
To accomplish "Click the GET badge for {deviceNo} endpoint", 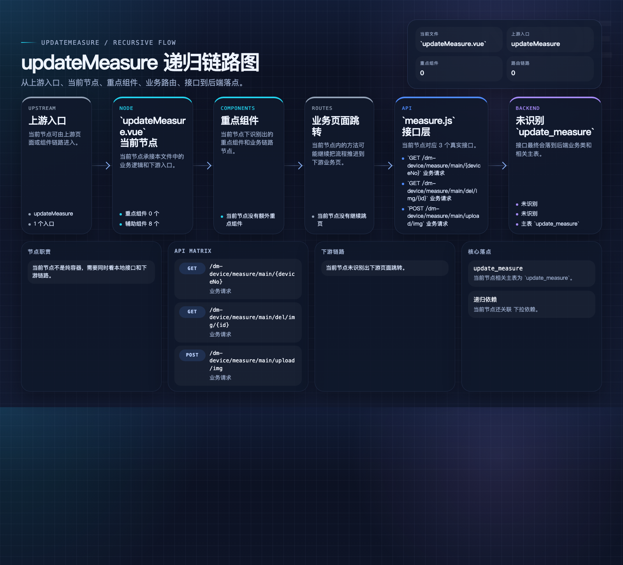I will pos(192,268).
